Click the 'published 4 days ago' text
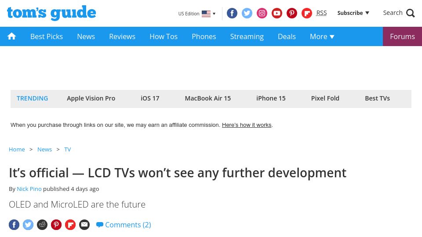Viewport: 422px width, 237px height. click(x=71, y=189)
